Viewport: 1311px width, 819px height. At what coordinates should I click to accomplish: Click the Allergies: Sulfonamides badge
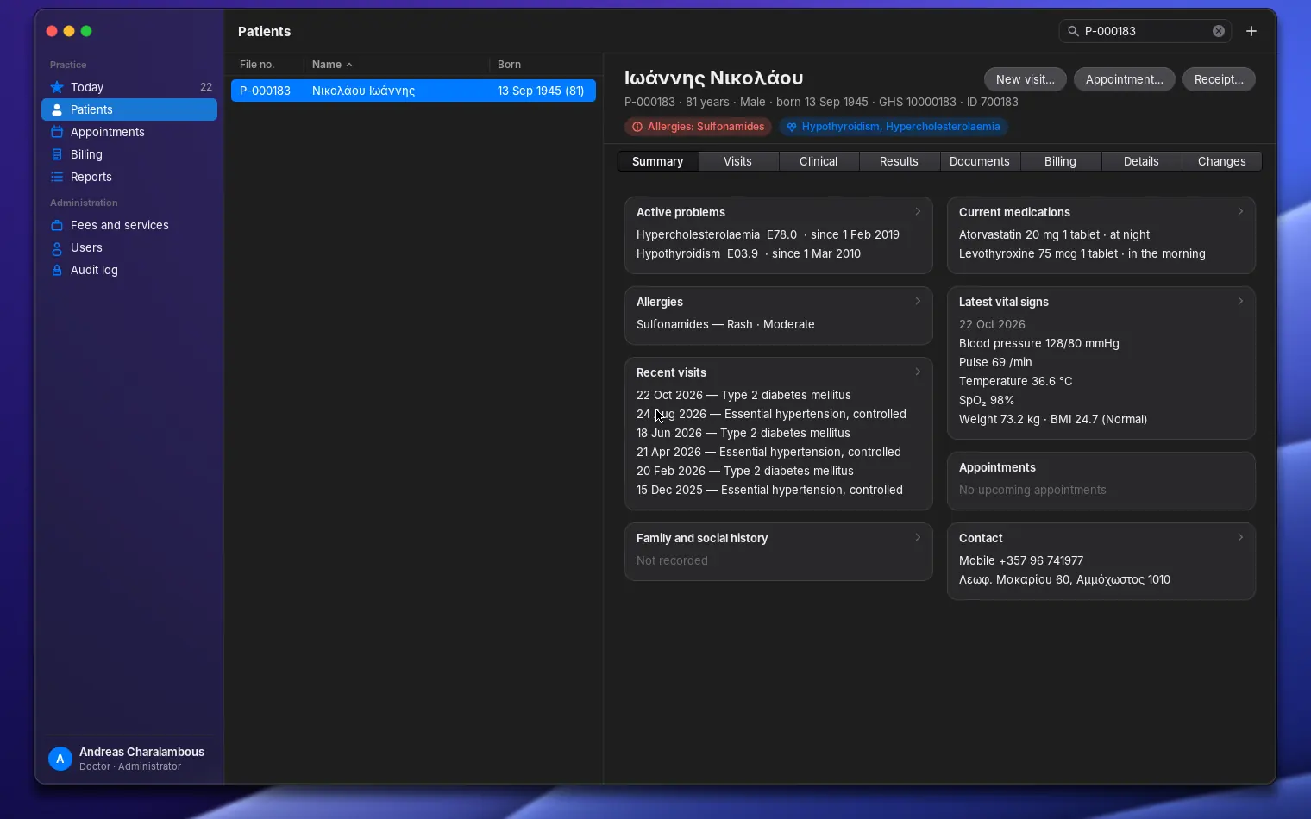click(698, 127)
